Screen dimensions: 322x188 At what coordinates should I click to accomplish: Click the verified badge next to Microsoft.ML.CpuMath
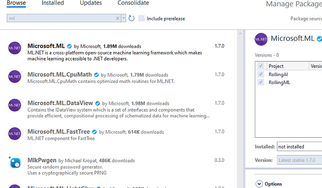click(x=96, y=75)
